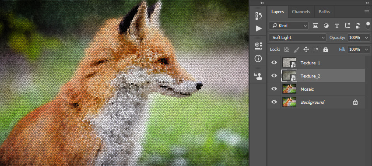The image size is (372, 166).
Task: Prevent auto-nesting artboard lock icon
Action: point(316,49)
